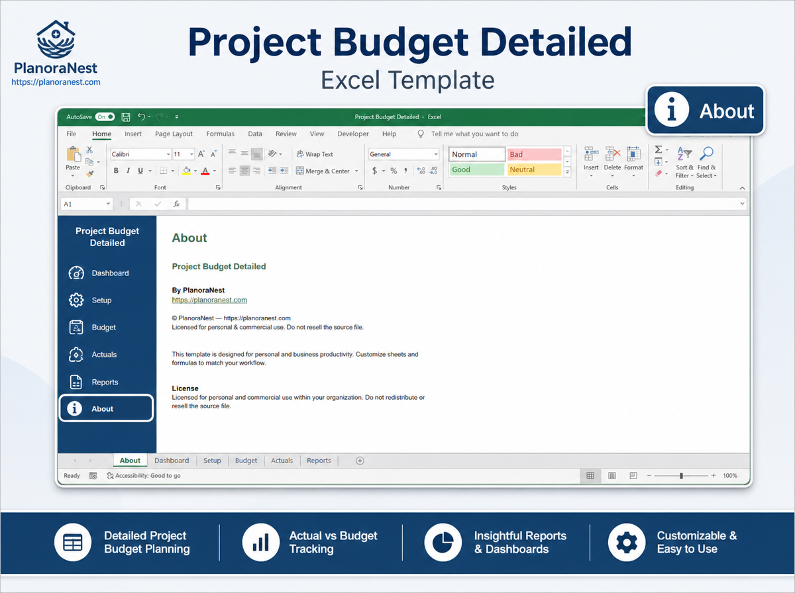Increase font size with larger A
This screenshot has width=795, height=593.
pyautogui.click(x=201, y=154)
